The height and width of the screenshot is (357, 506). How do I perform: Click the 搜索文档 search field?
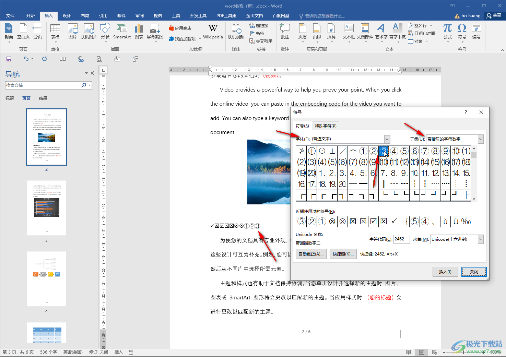tap(43, 85)
